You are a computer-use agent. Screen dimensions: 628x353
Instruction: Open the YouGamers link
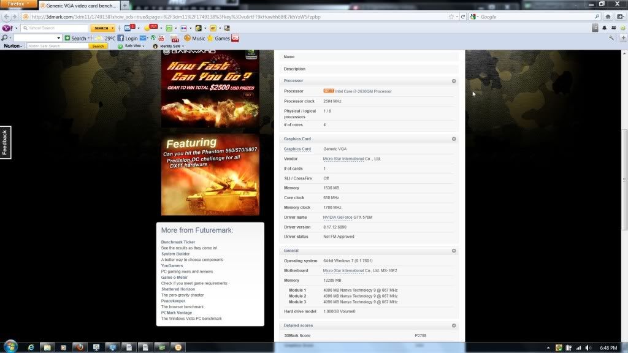point(172,266)
